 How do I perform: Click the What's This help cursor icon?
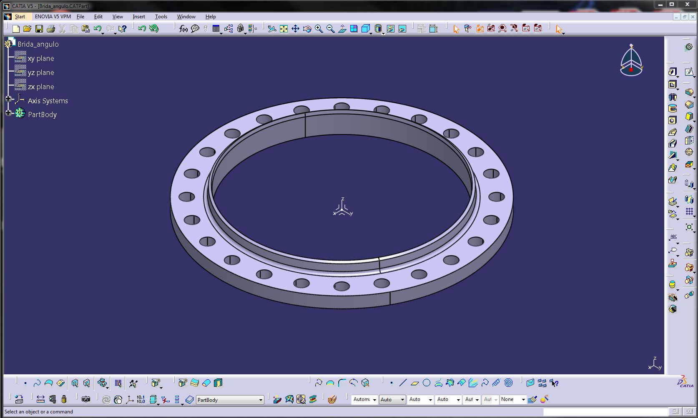(122, 29)
